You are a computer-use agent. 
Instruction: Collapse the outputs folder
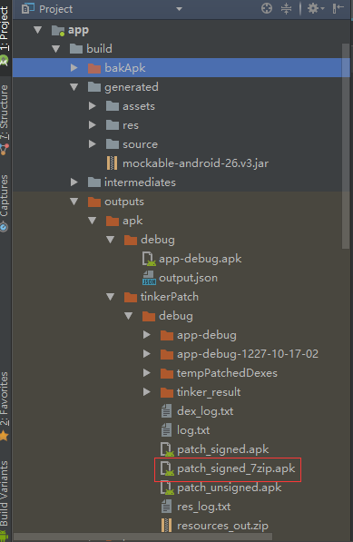pyautogui.click(x=74, y=202)
